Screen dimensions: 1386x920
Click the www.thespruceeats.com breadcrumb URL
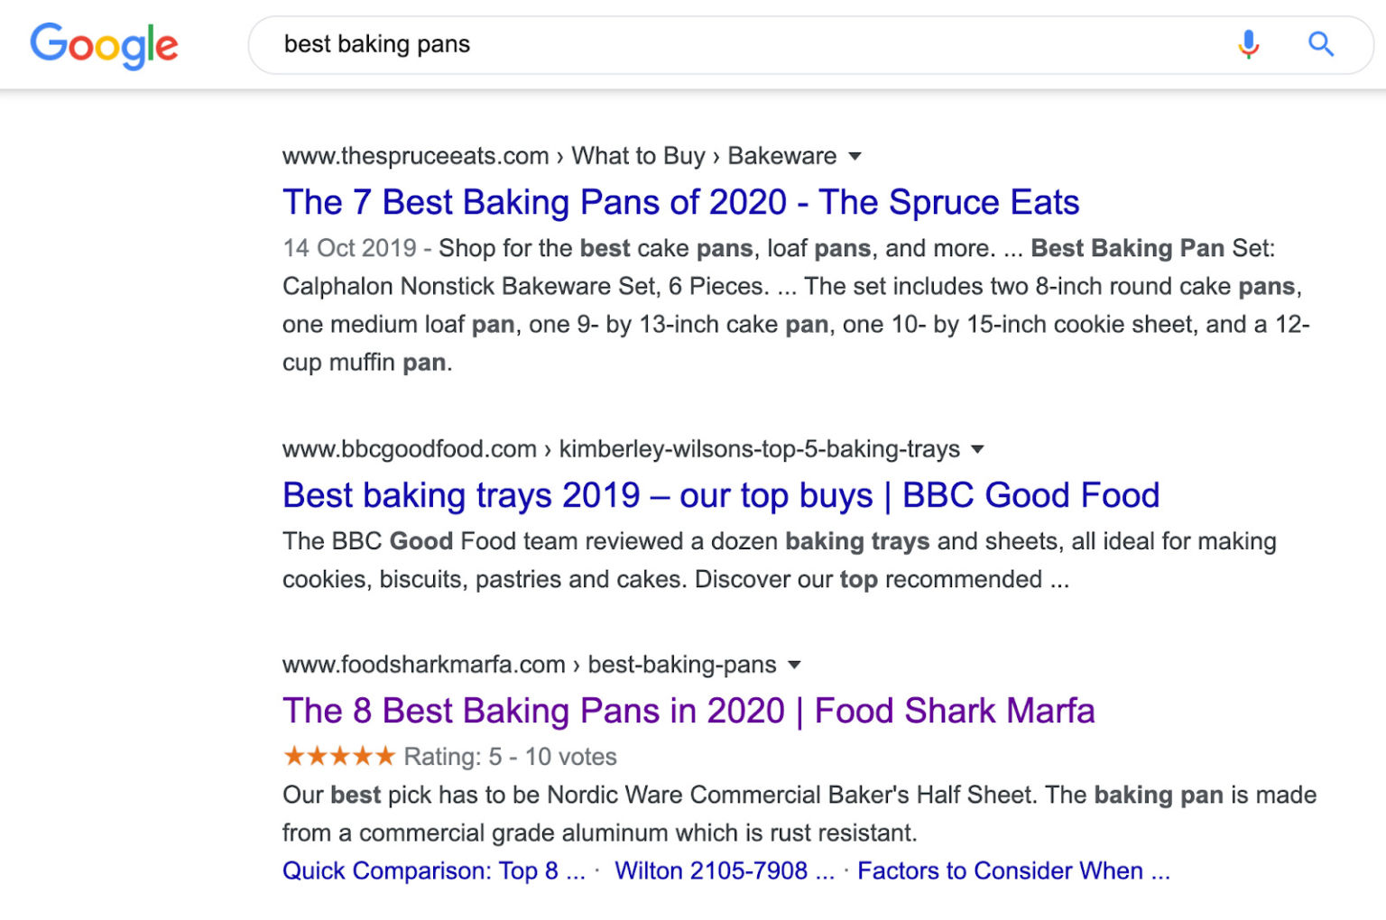[x=415, y=156]
